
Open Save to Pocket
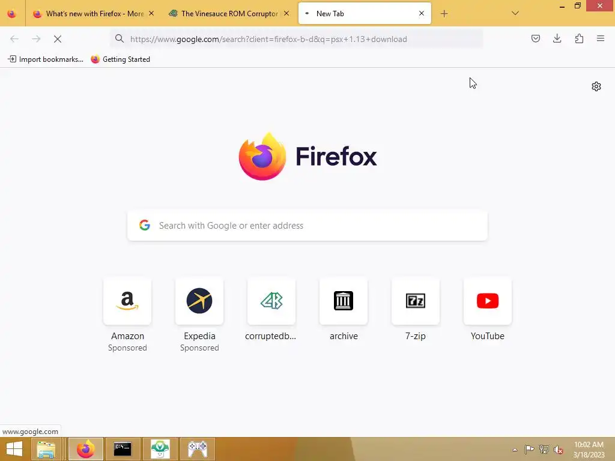click(535, 38)
